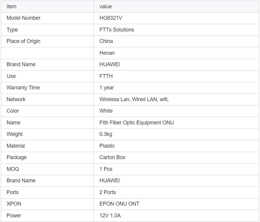Select the '0.3kg' weight value
This screenshot has width=260, height=222.
tap(106, 134)
